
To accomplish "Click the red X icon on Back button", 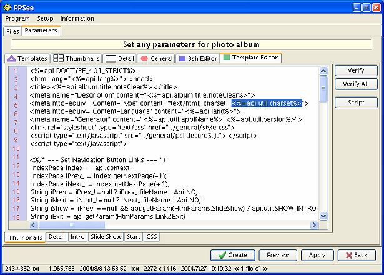I will pos(349,255).
